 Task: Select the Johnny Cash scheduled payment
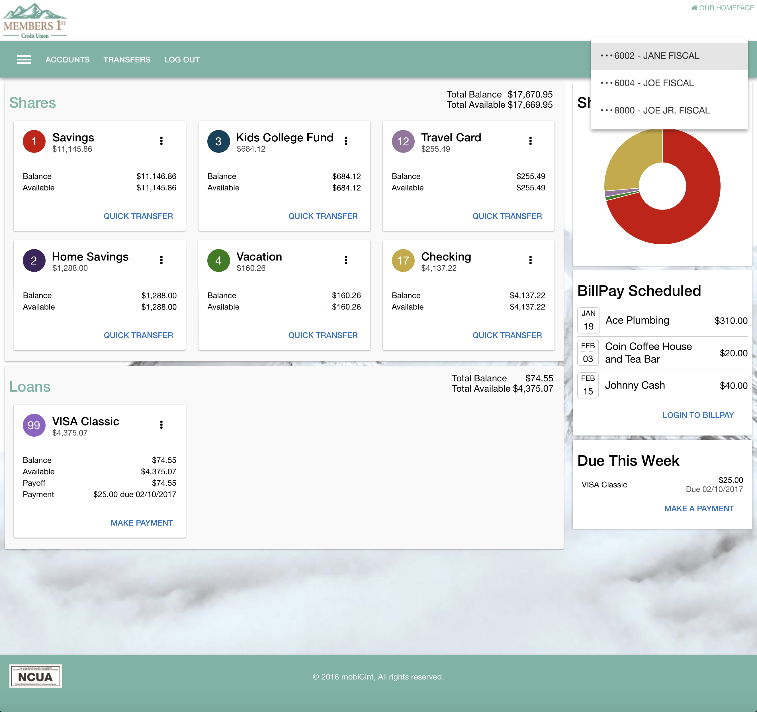(662, 385)
